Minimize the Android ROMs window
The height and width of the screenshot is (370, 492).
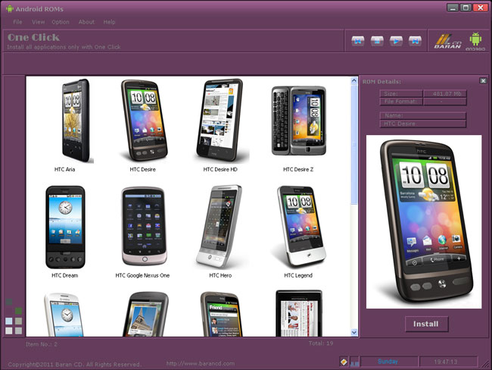click(x=453, y=8)
